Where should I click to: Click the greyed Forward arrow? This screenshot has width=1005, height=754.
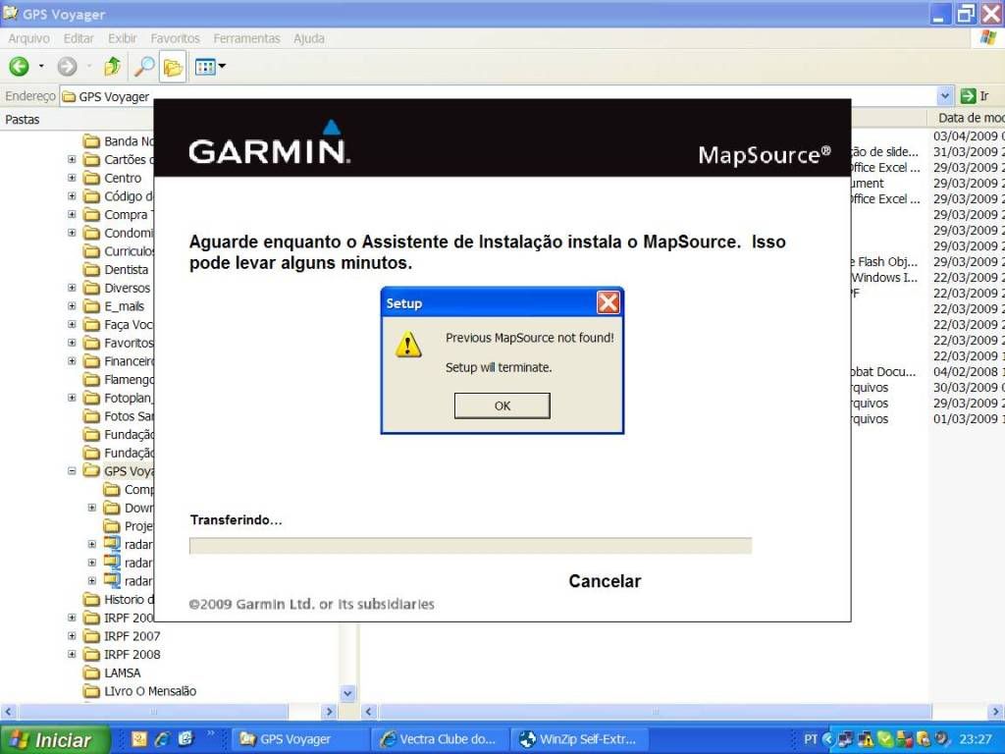click(x=67, y=66)
